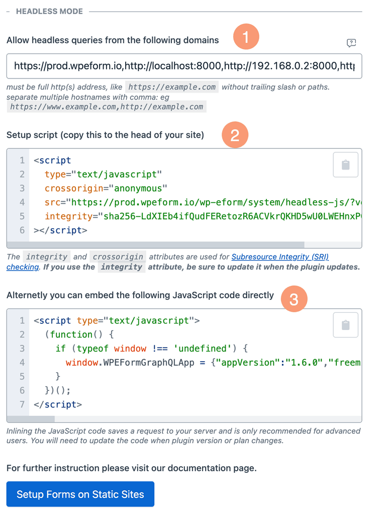Copy the setup script using the clipboard icon
Viewport: 387px width, 515px height.
pos(345,164)
